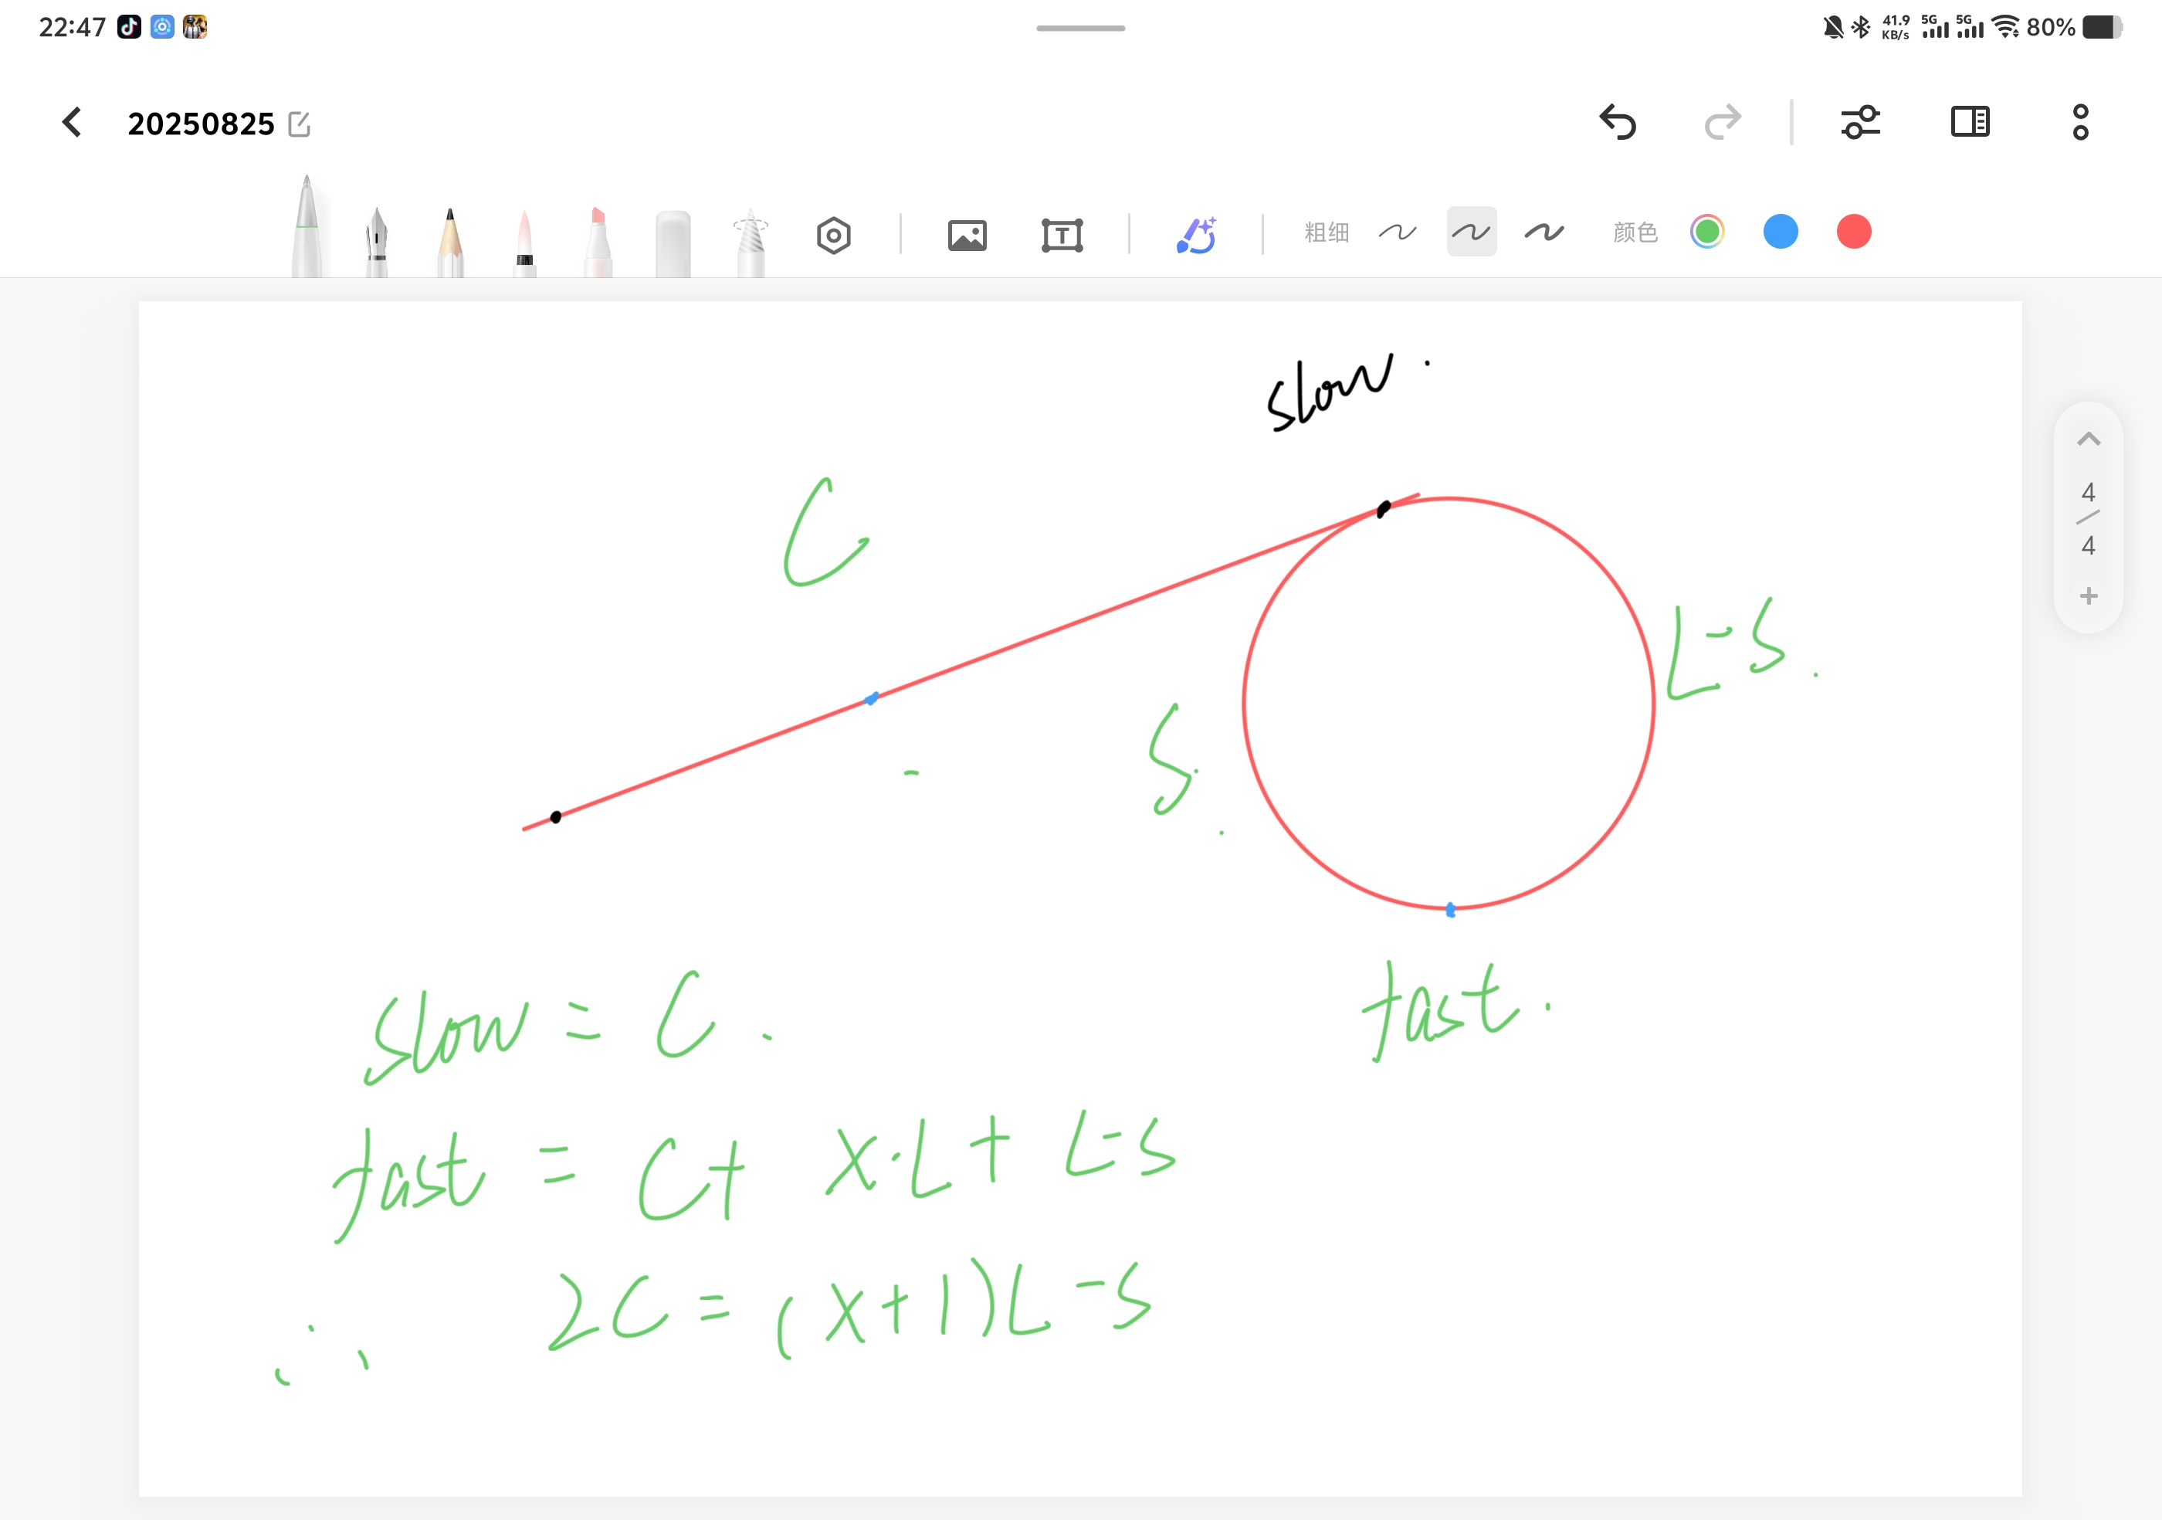
Task: Choose the medium stroke width
Action: [x=1471, y=232]
